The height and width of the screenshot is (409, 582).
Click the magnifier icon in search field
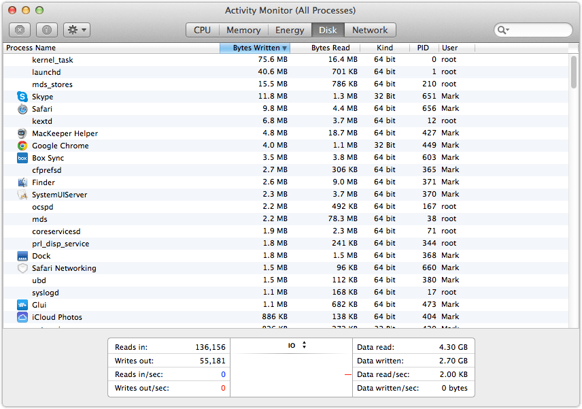coord(503,30)
